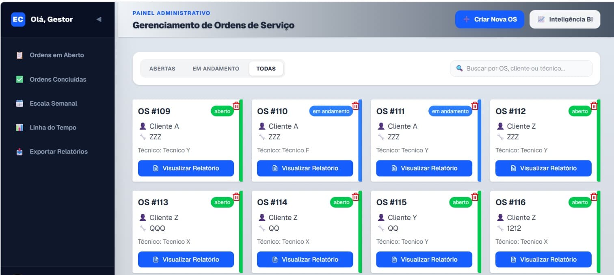The height and width of the screenshot is (275, 614).
Task: Open Inteligência BI
Action: (565, 19)
